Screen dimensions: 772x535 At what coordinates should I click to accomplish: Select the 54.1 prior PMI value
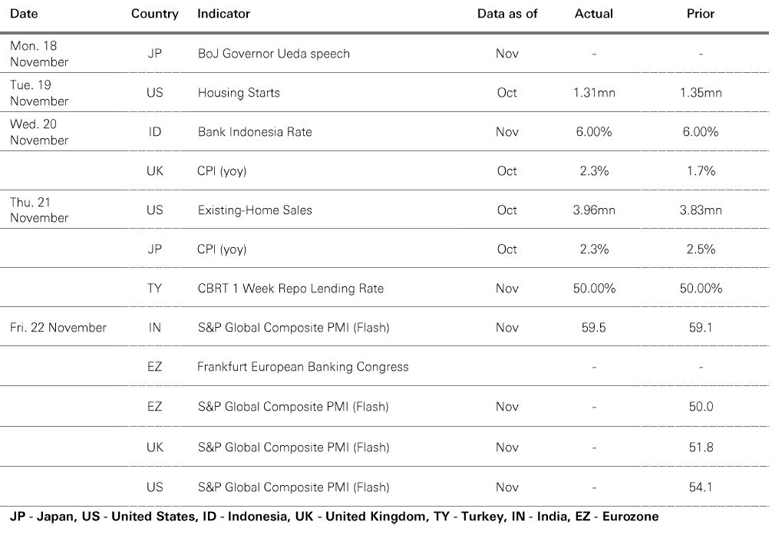coord(701,487)
